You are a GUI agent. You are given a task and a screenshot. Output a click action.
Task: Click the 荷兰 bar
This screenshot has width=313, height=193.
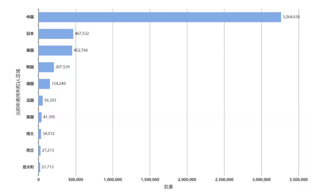[x=40, y=151]
